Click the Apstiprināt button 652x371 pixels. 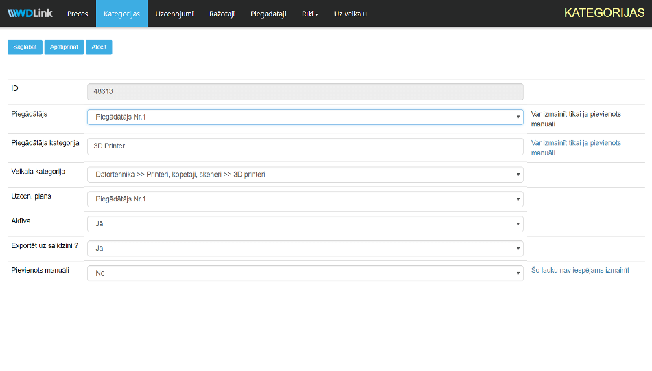[x=64, y=47]
